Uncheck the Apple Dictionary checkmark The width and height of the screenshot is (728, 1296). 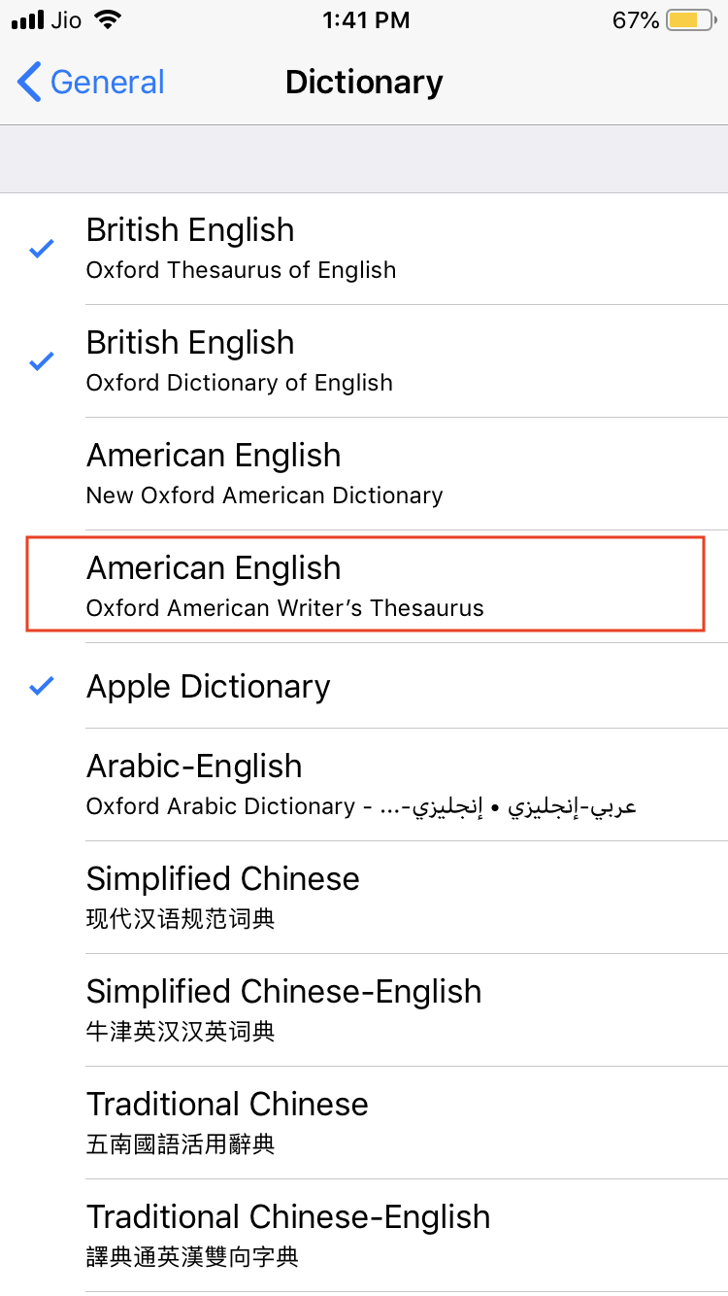41,686
